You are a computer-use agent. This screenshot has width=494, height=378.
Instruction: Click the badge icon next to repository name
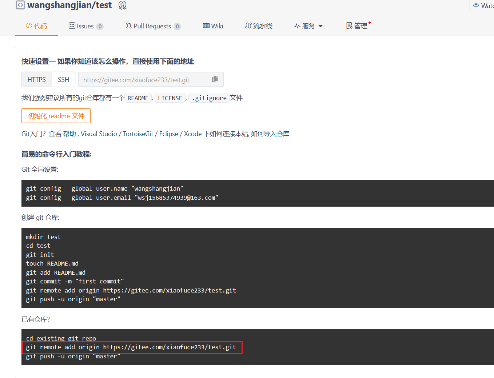[123, 5]
